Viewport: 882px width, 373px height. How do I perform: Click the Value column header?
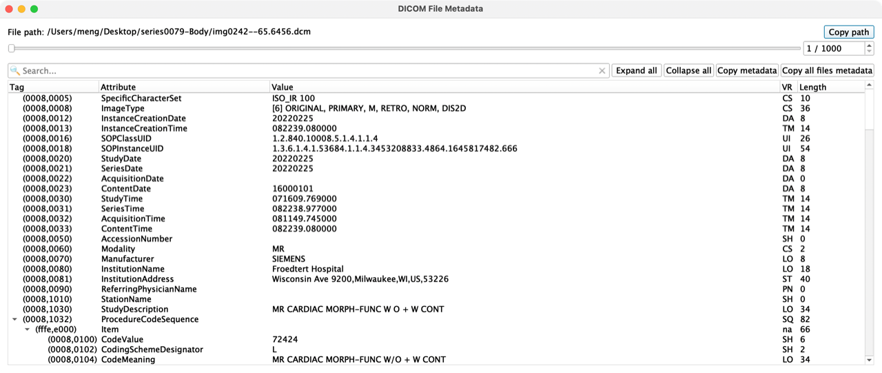pyautogui.click(x=283, y=87)
